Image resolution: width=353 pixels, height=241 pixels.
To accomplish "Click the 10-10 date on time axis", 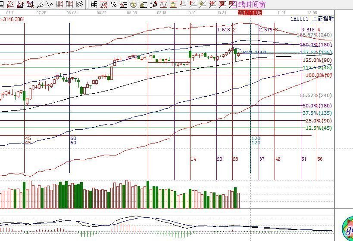I will tap(191, 13).
